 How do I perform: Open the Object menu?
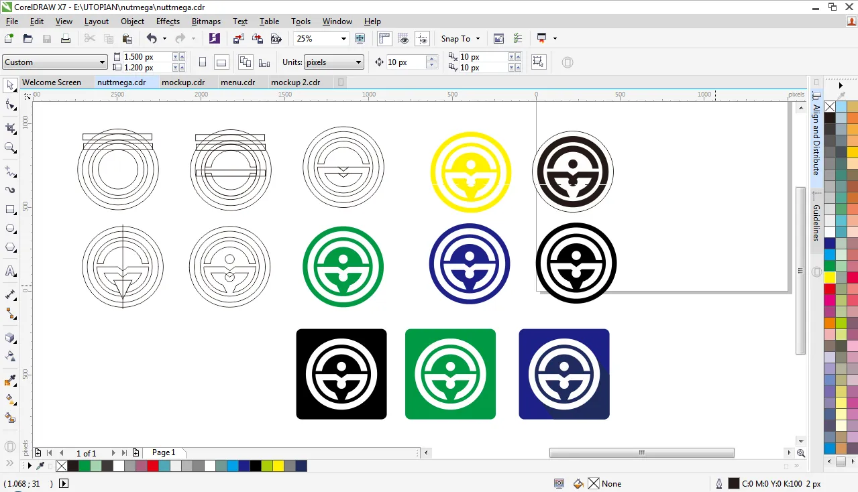click(x=132, y=21)
